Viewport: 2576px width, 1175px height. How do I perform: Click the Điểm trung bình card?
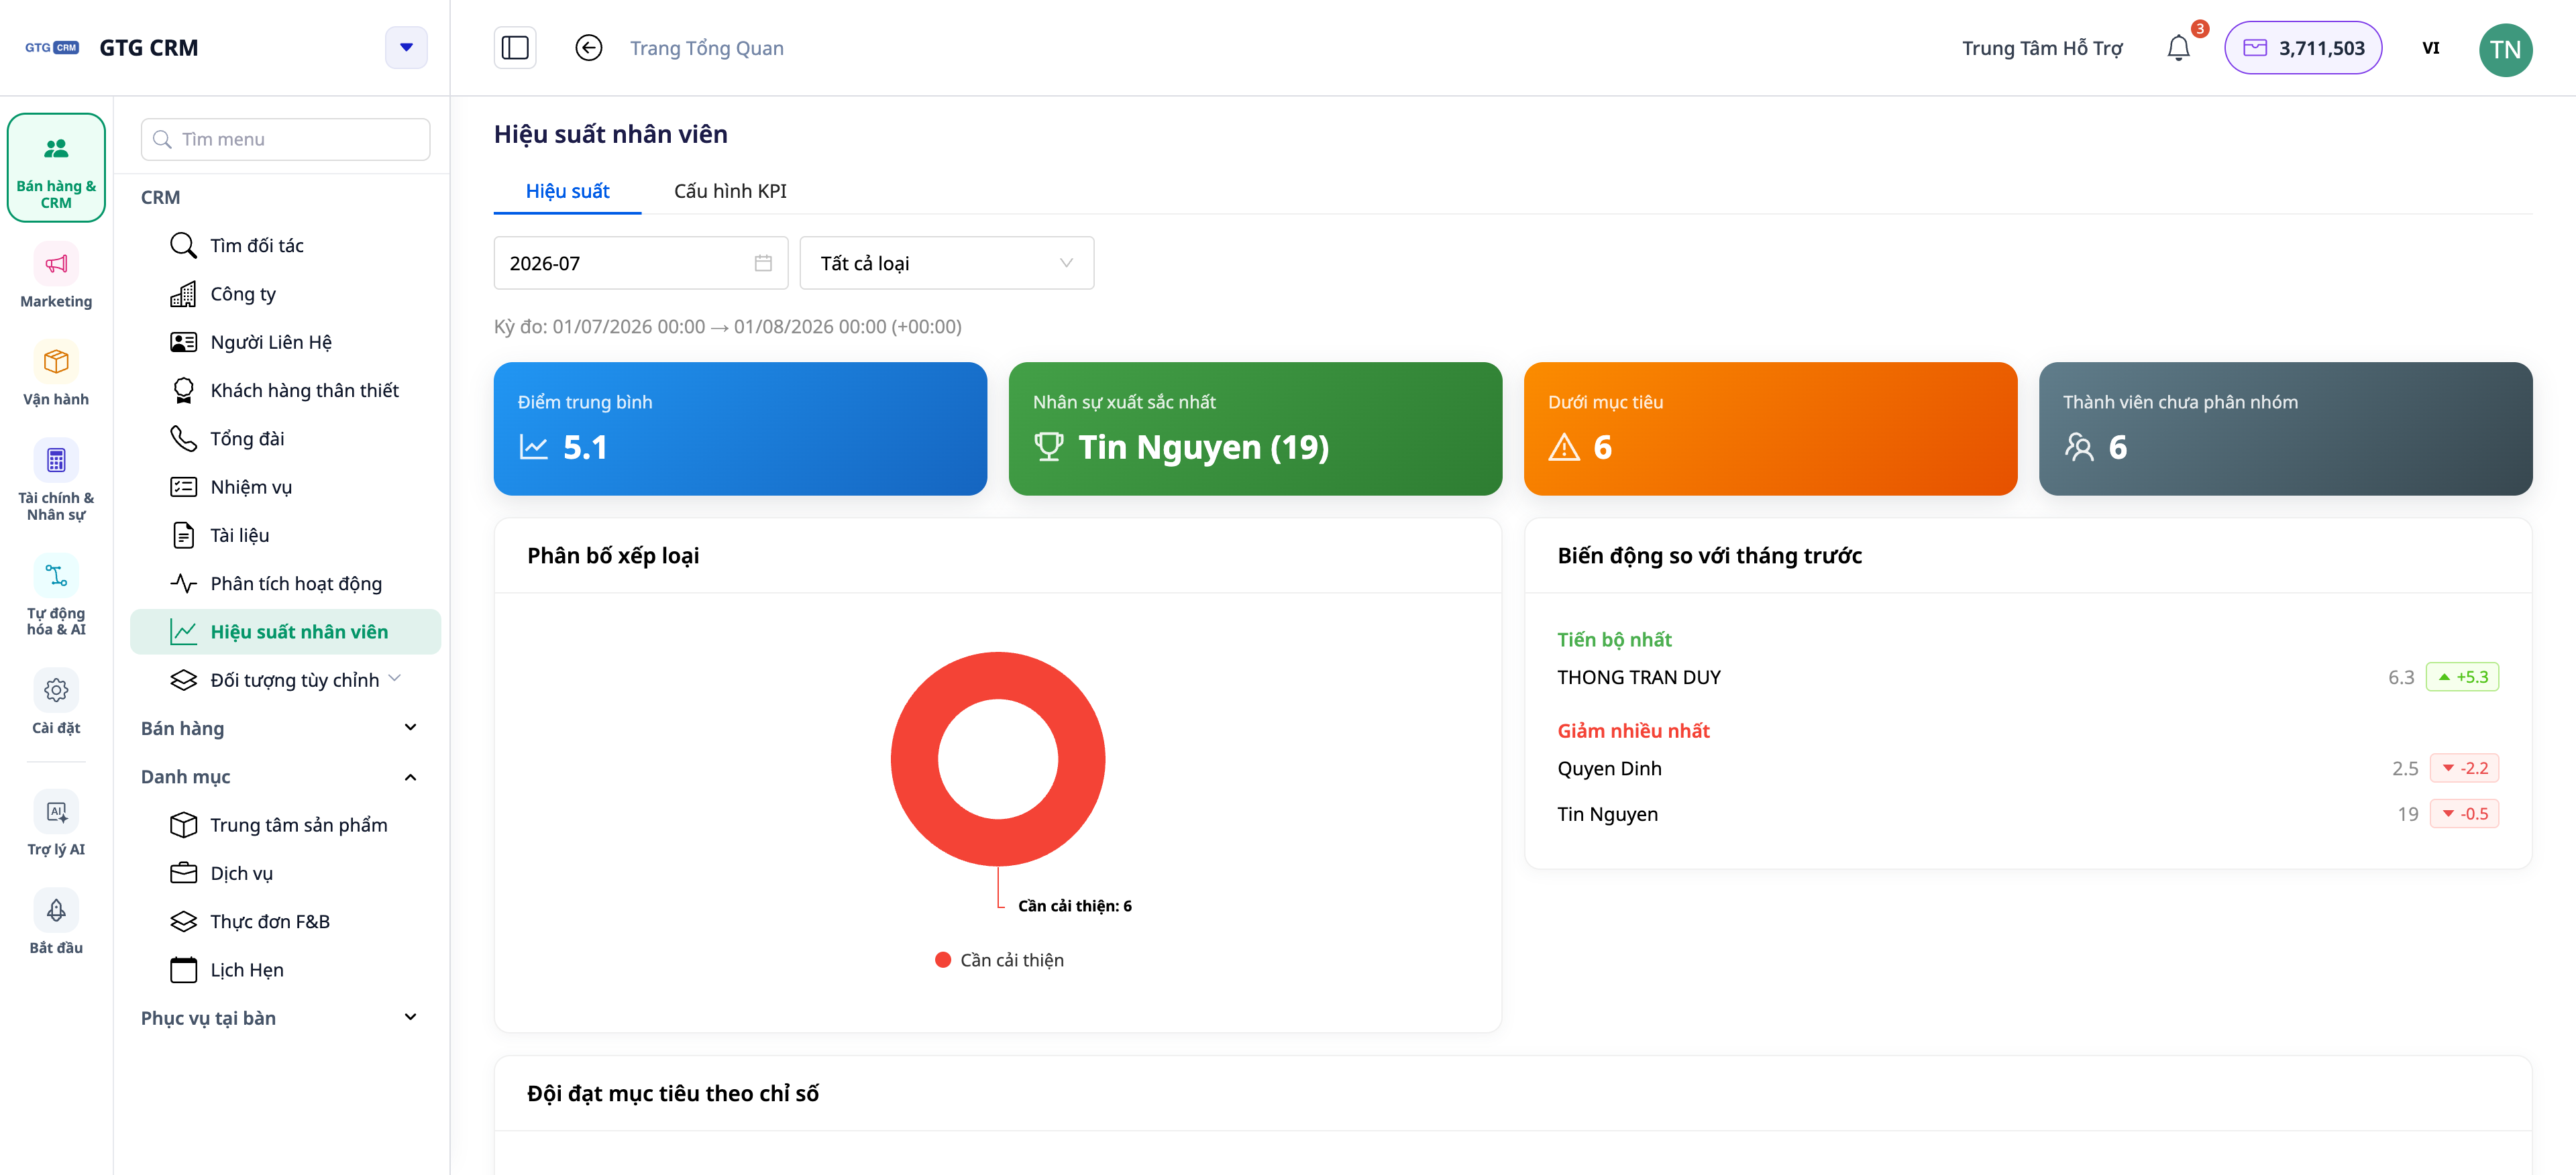coord(739,429)
